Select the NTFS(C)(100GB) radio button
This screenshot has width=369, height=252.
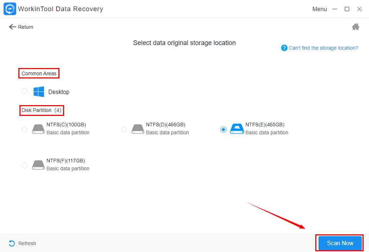tap(25, 130)
